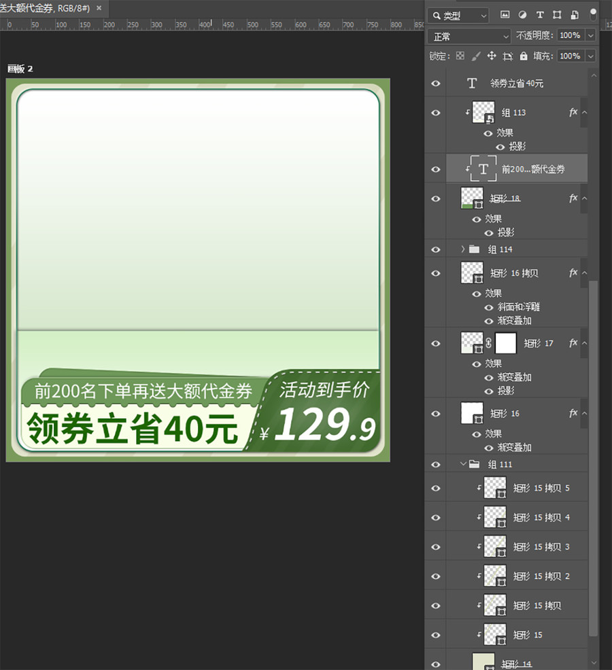
Task: Hide the 矩形 15 layer
Action: click(436, 635)
